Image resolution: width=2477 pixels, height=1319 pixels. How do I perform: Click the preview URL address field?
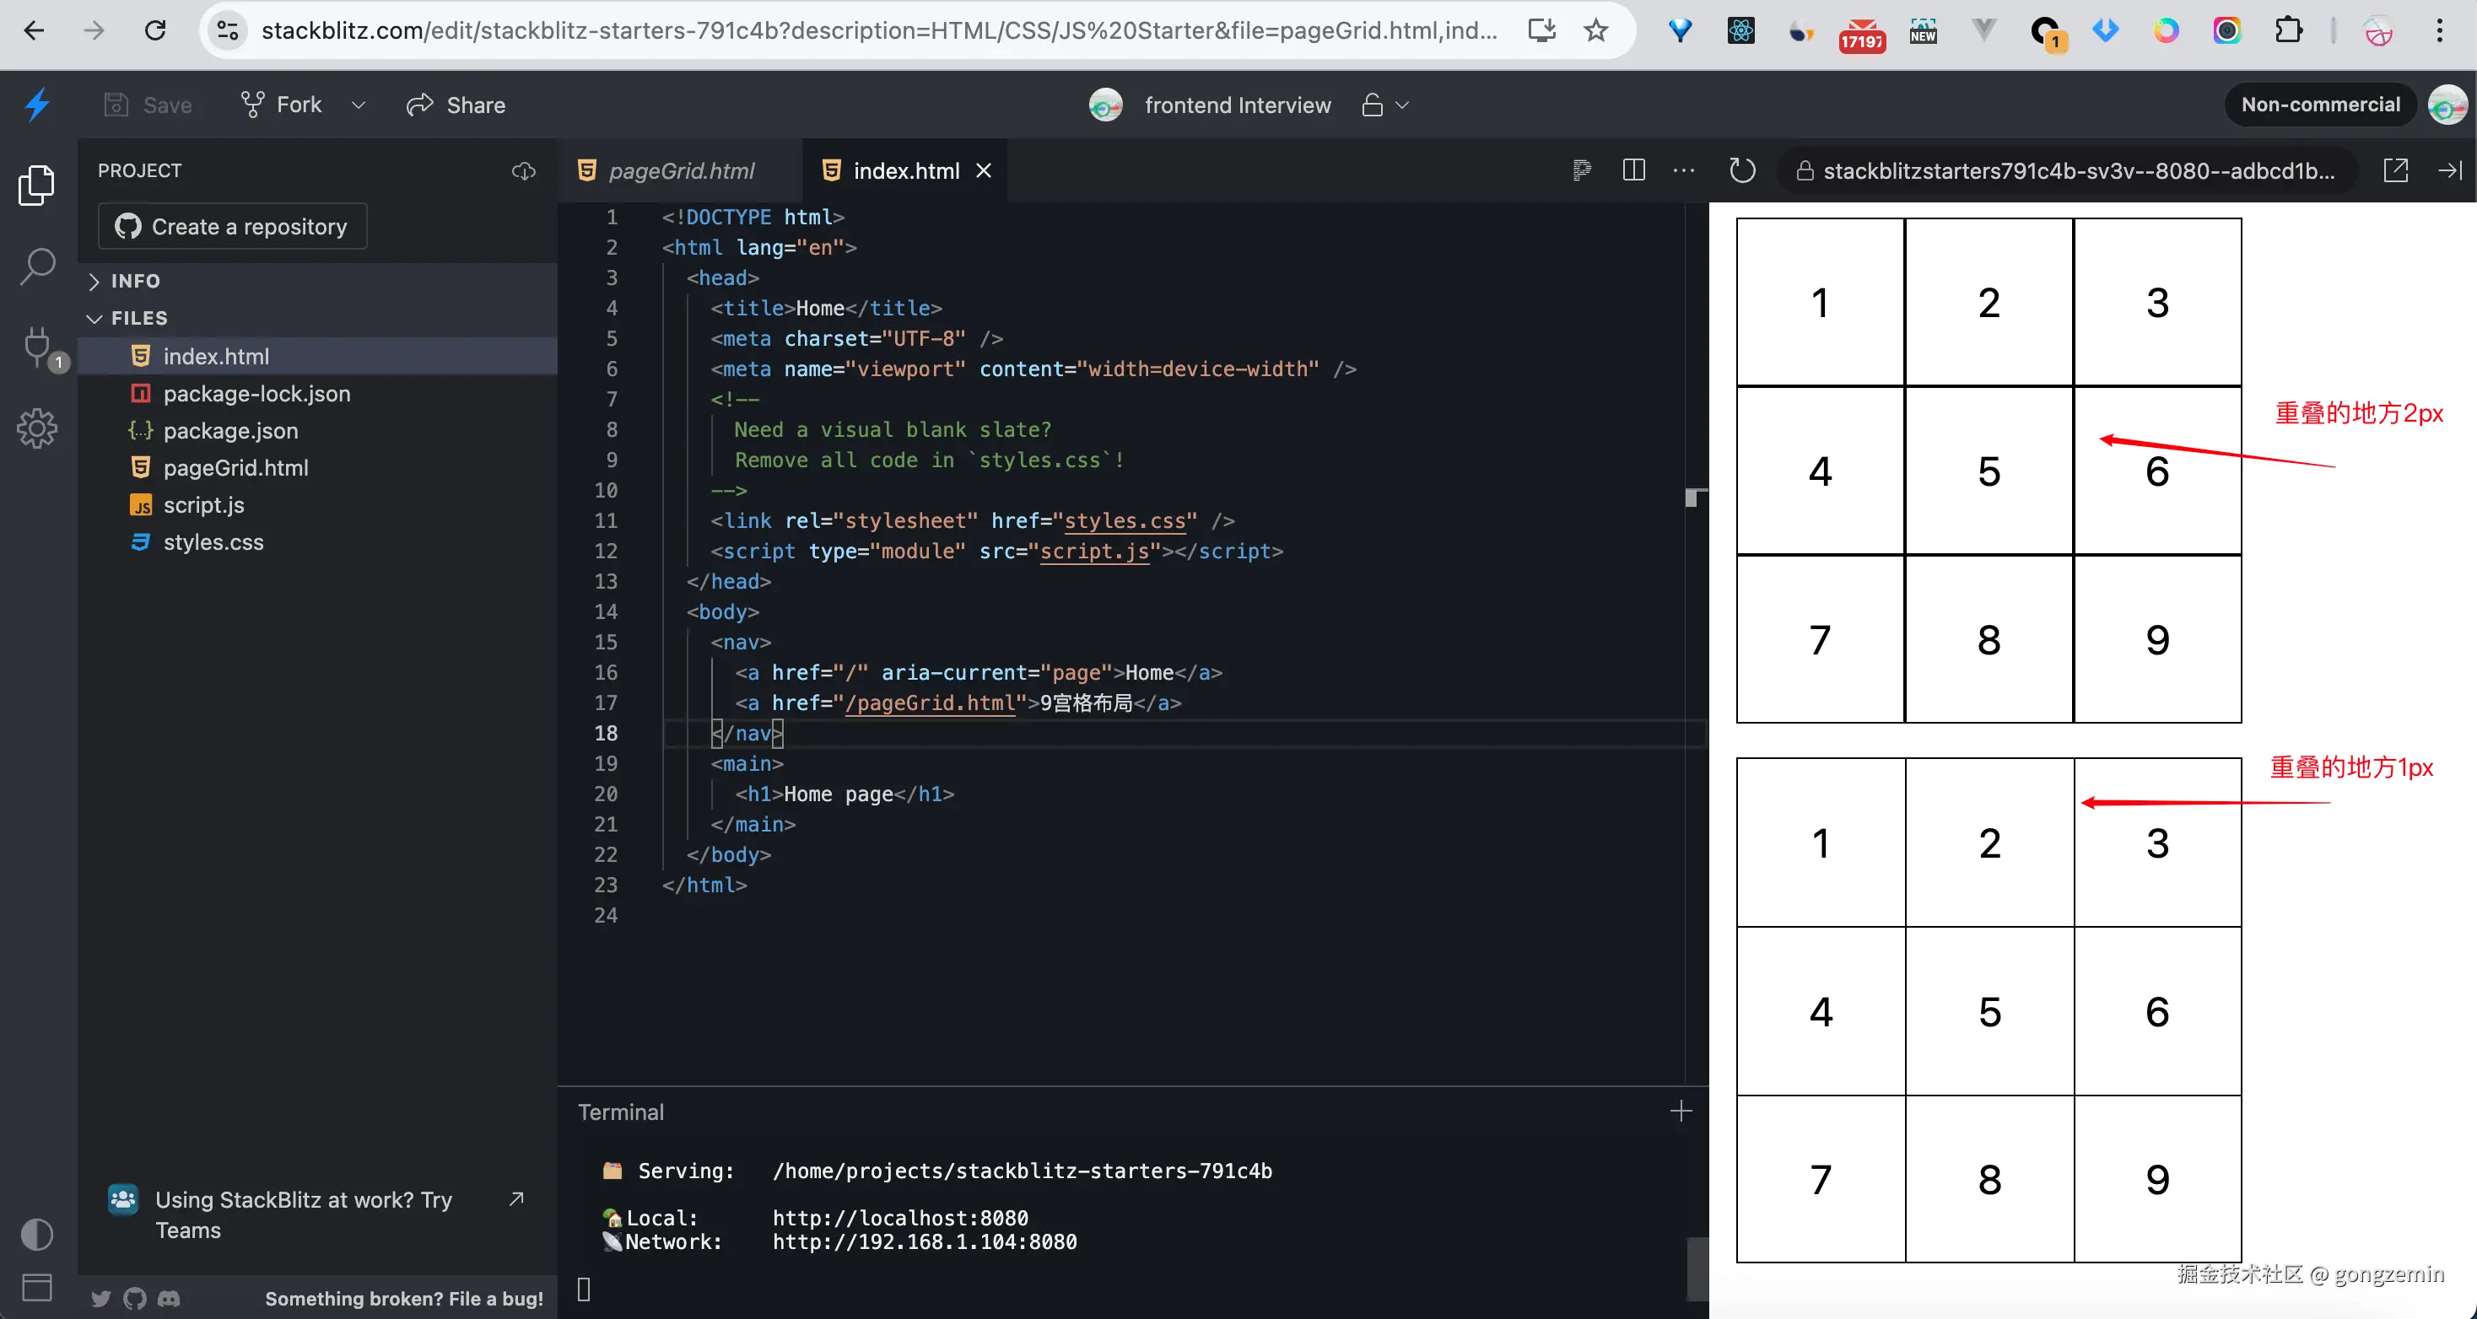pyautogui.click(x=2077, y=170)
